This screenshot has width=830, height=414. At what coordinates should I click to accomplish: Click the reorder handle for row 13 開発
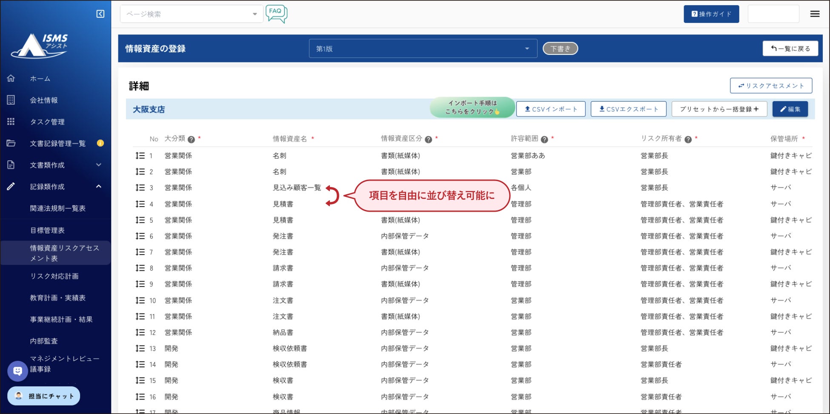click(x=140, y=349)
